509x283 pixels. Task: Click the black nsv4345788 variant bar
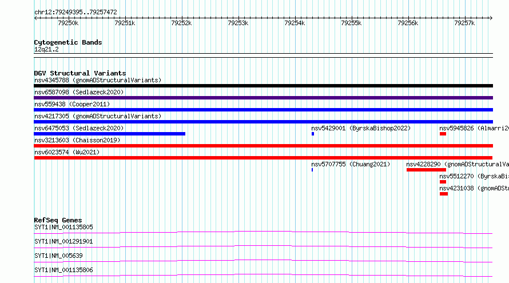(x=263, y=86)
